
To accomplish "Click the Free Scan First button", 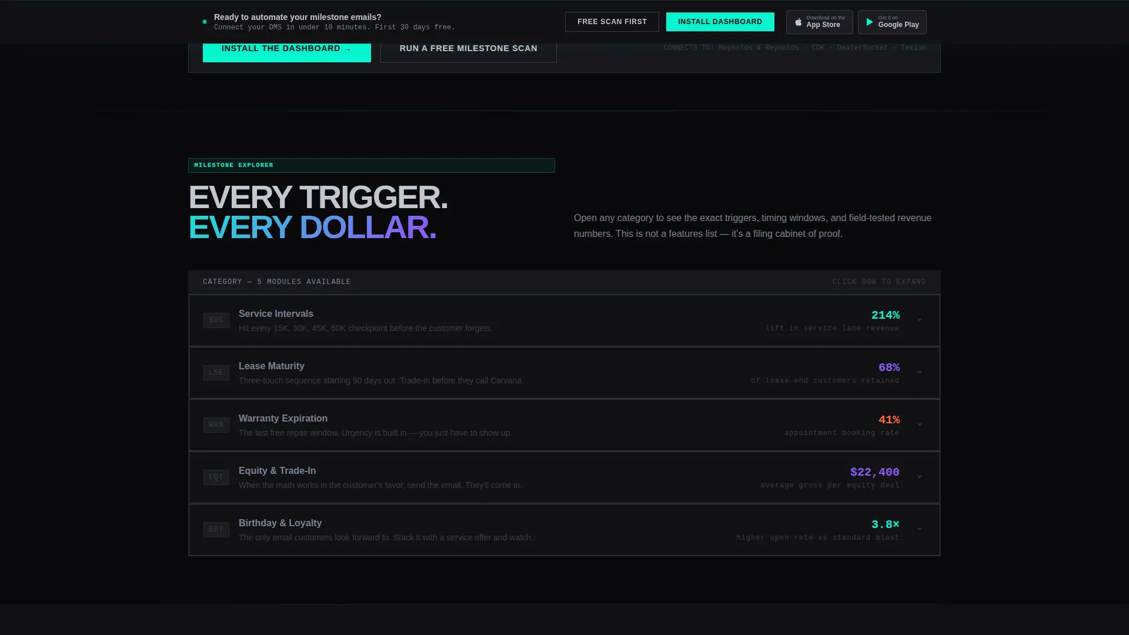I will 612,22.
